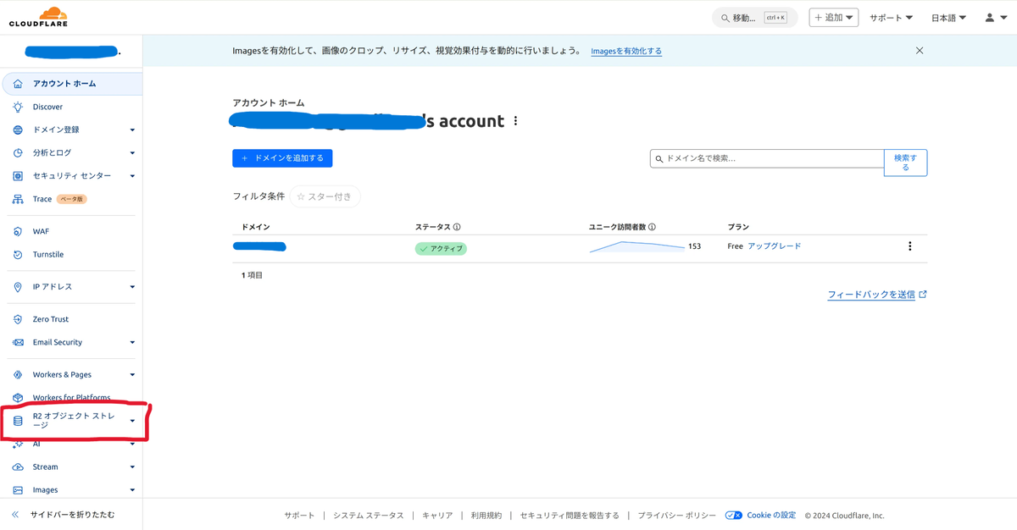The image size is (1017, 530).
Task: Open account options three-dot menu
Action: pyautogui.click(x=515, y=121)
